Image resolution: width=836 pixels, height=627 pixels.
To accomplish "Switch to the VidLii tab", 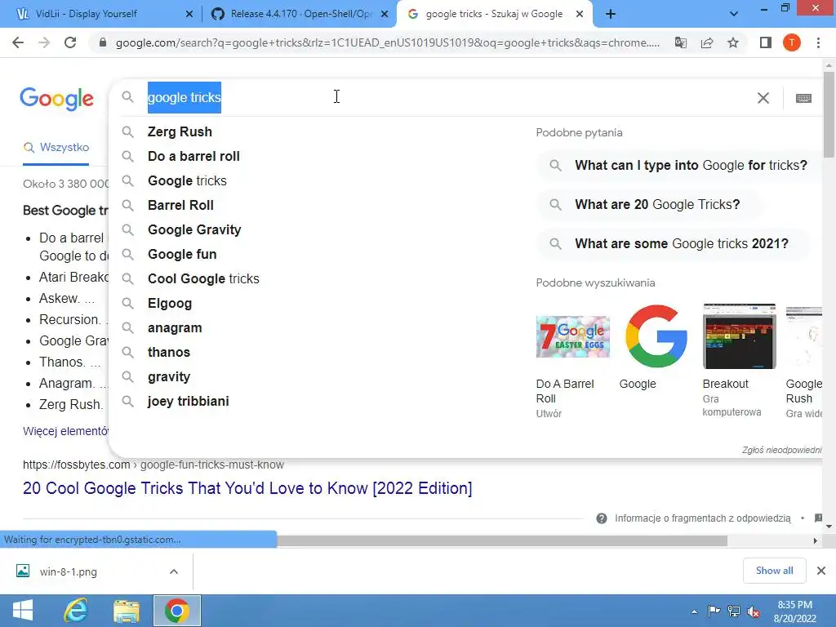I will (101, 14).
